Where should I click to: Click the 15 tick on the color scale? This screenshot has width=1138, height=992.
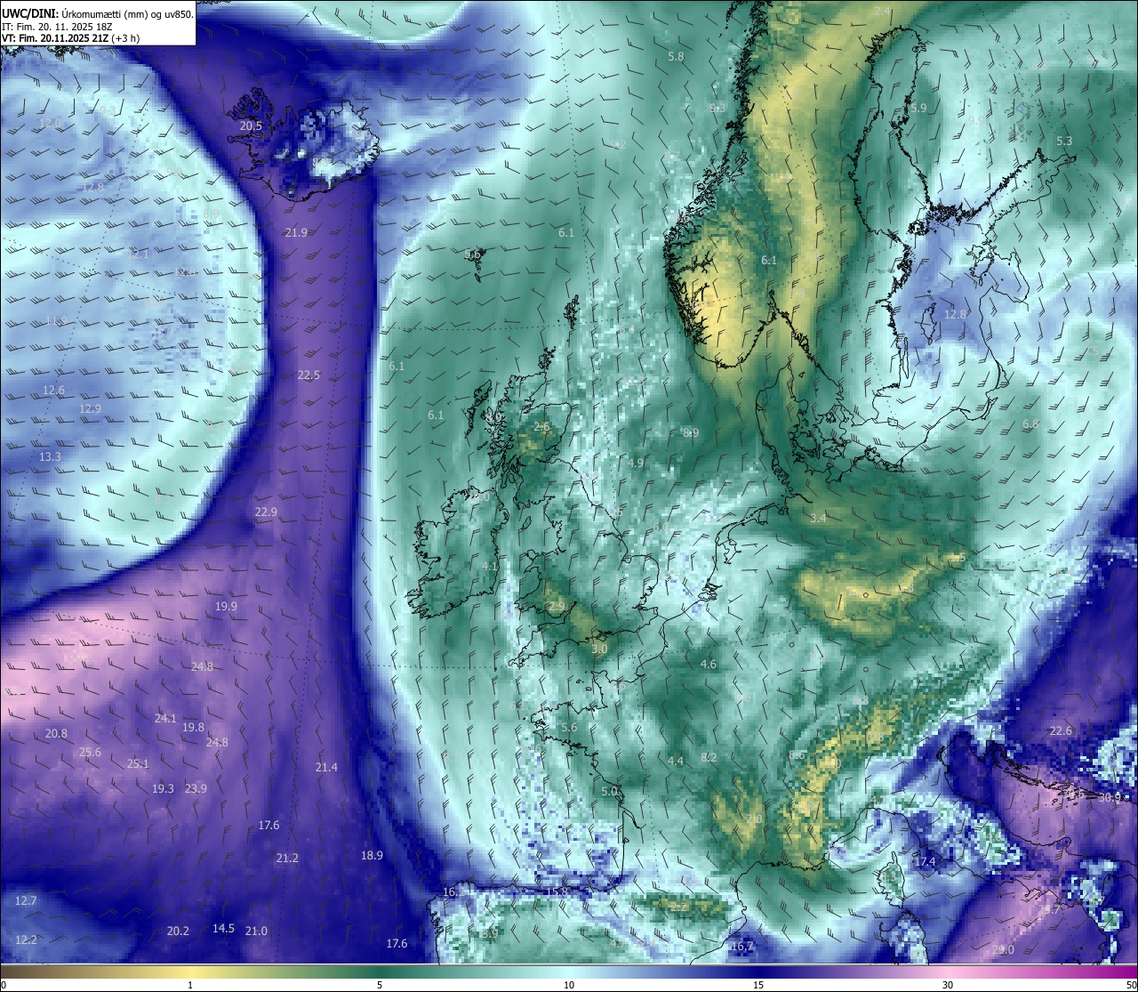pyautogui.click(x=758, y=985)
